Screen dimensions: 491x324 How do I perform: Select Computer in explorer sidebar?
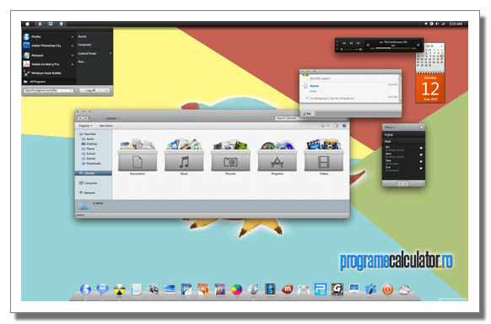coord(88,183)
